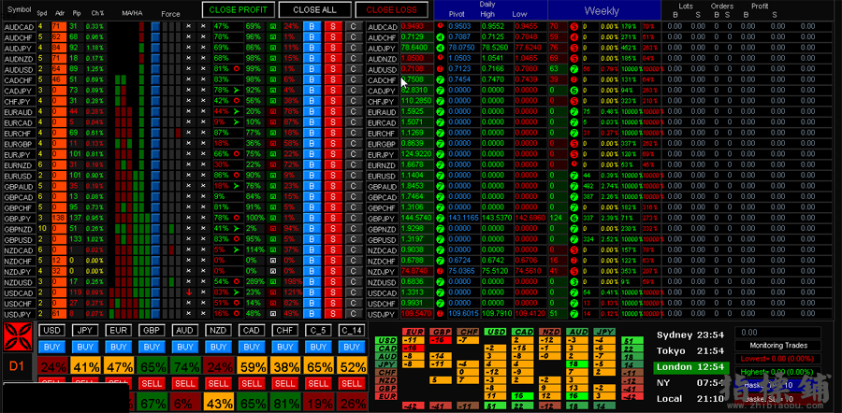Screen dimensions: 842x413
Task: Click the SELL button under NZD
Action: click(218, 383)
